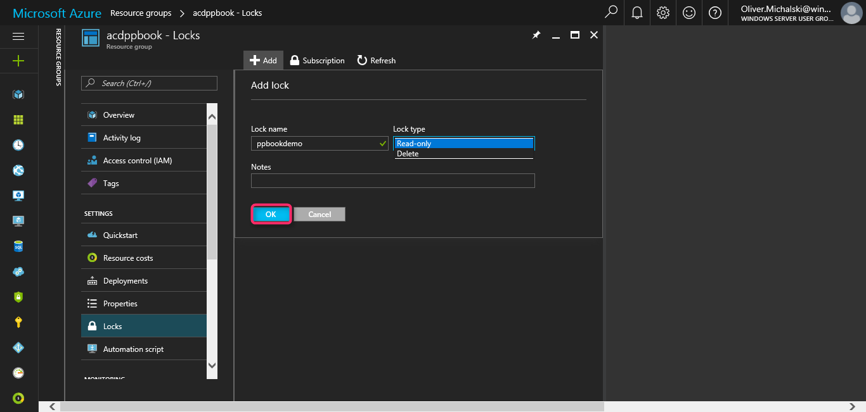Open the green shield lock sidebar icon

tap(18, 297)
